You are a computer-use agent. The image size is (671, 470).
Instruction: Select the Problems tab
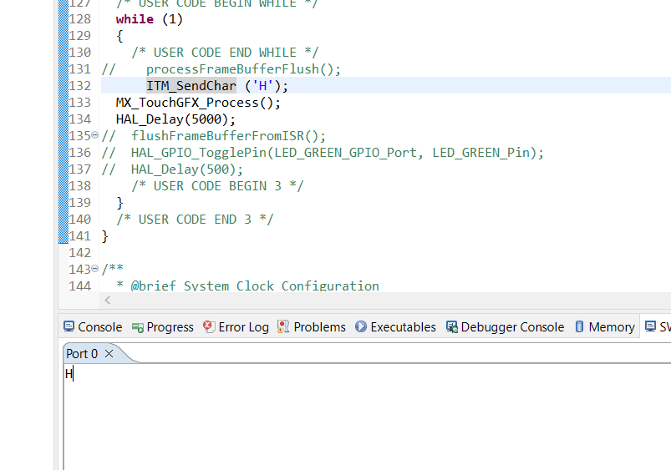point(312,327)
